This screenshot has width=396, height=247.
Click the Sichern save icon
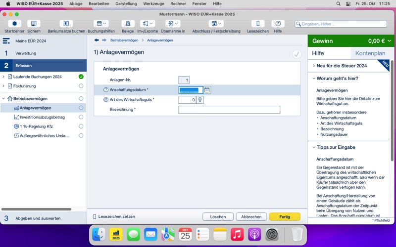pos(34,24)
